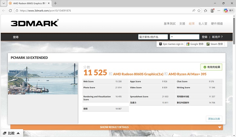236x137 pixels.
Task: Open the browser profile avatar
Action: pyautogui.click(x=212, y=10)
